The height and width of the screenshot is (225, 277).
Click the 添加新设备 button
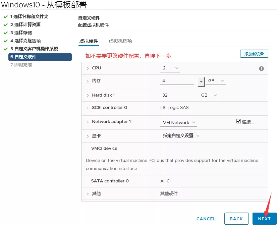pyautogui.click(x=254, y=54)
